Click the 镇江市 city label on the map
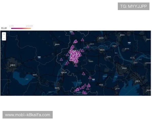This screenshot has width=152, height=121. tap(102, 50)
